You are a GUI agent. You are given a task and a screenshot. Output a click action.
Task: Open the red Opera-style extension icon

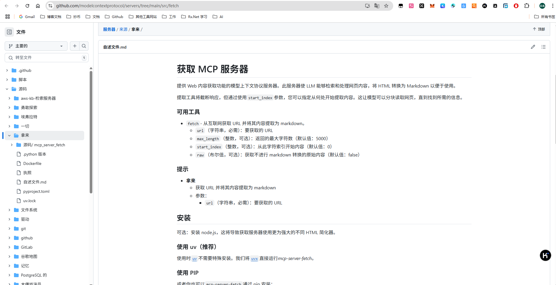click(x=516, y=6)
